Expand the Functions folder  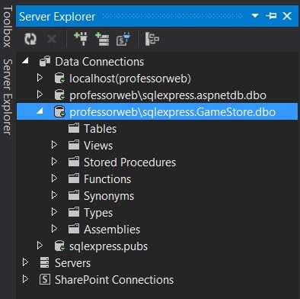(54, 178)
